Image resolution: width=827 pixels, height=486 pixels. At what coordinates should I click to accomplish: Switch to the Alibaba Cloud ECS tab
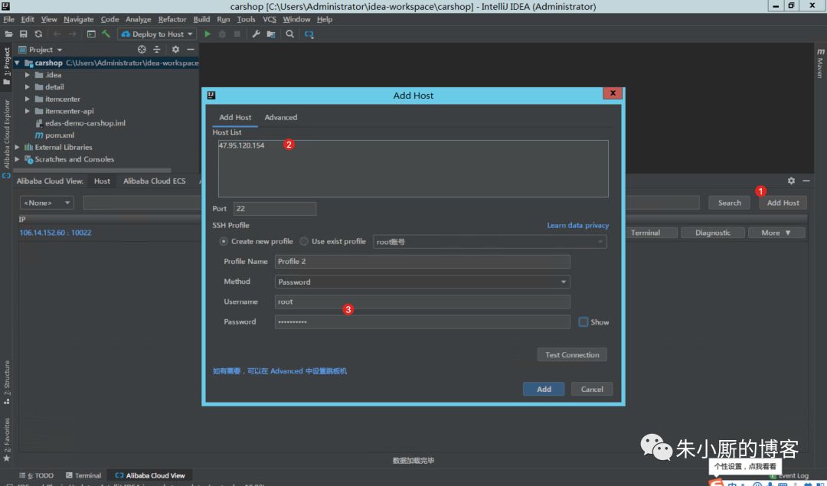[x=155, y=181]
